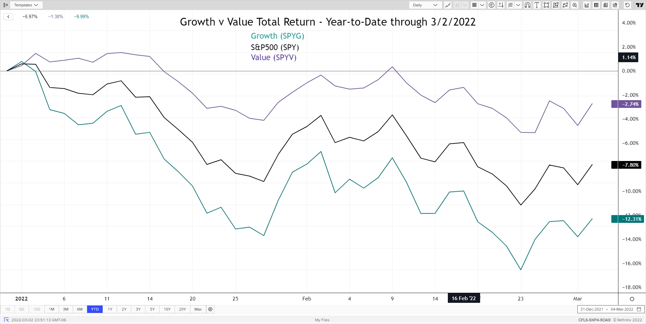Expand the arrow beside the wavy lines icon
Viewport: 646px width, 324px height.
tap(518, 5)
